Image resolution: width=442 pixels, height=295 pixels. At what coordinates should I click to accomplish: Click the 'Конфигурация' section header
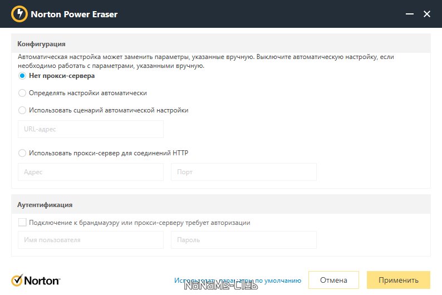[x=42, y=43]
